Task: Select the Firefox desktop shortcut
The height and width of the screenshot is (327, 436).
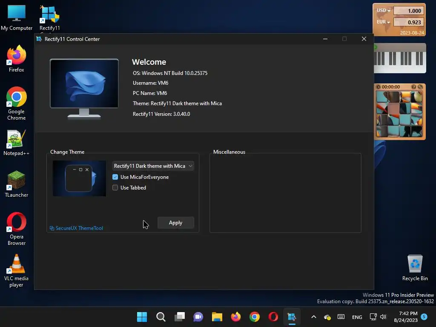Action: click(17, 59)
